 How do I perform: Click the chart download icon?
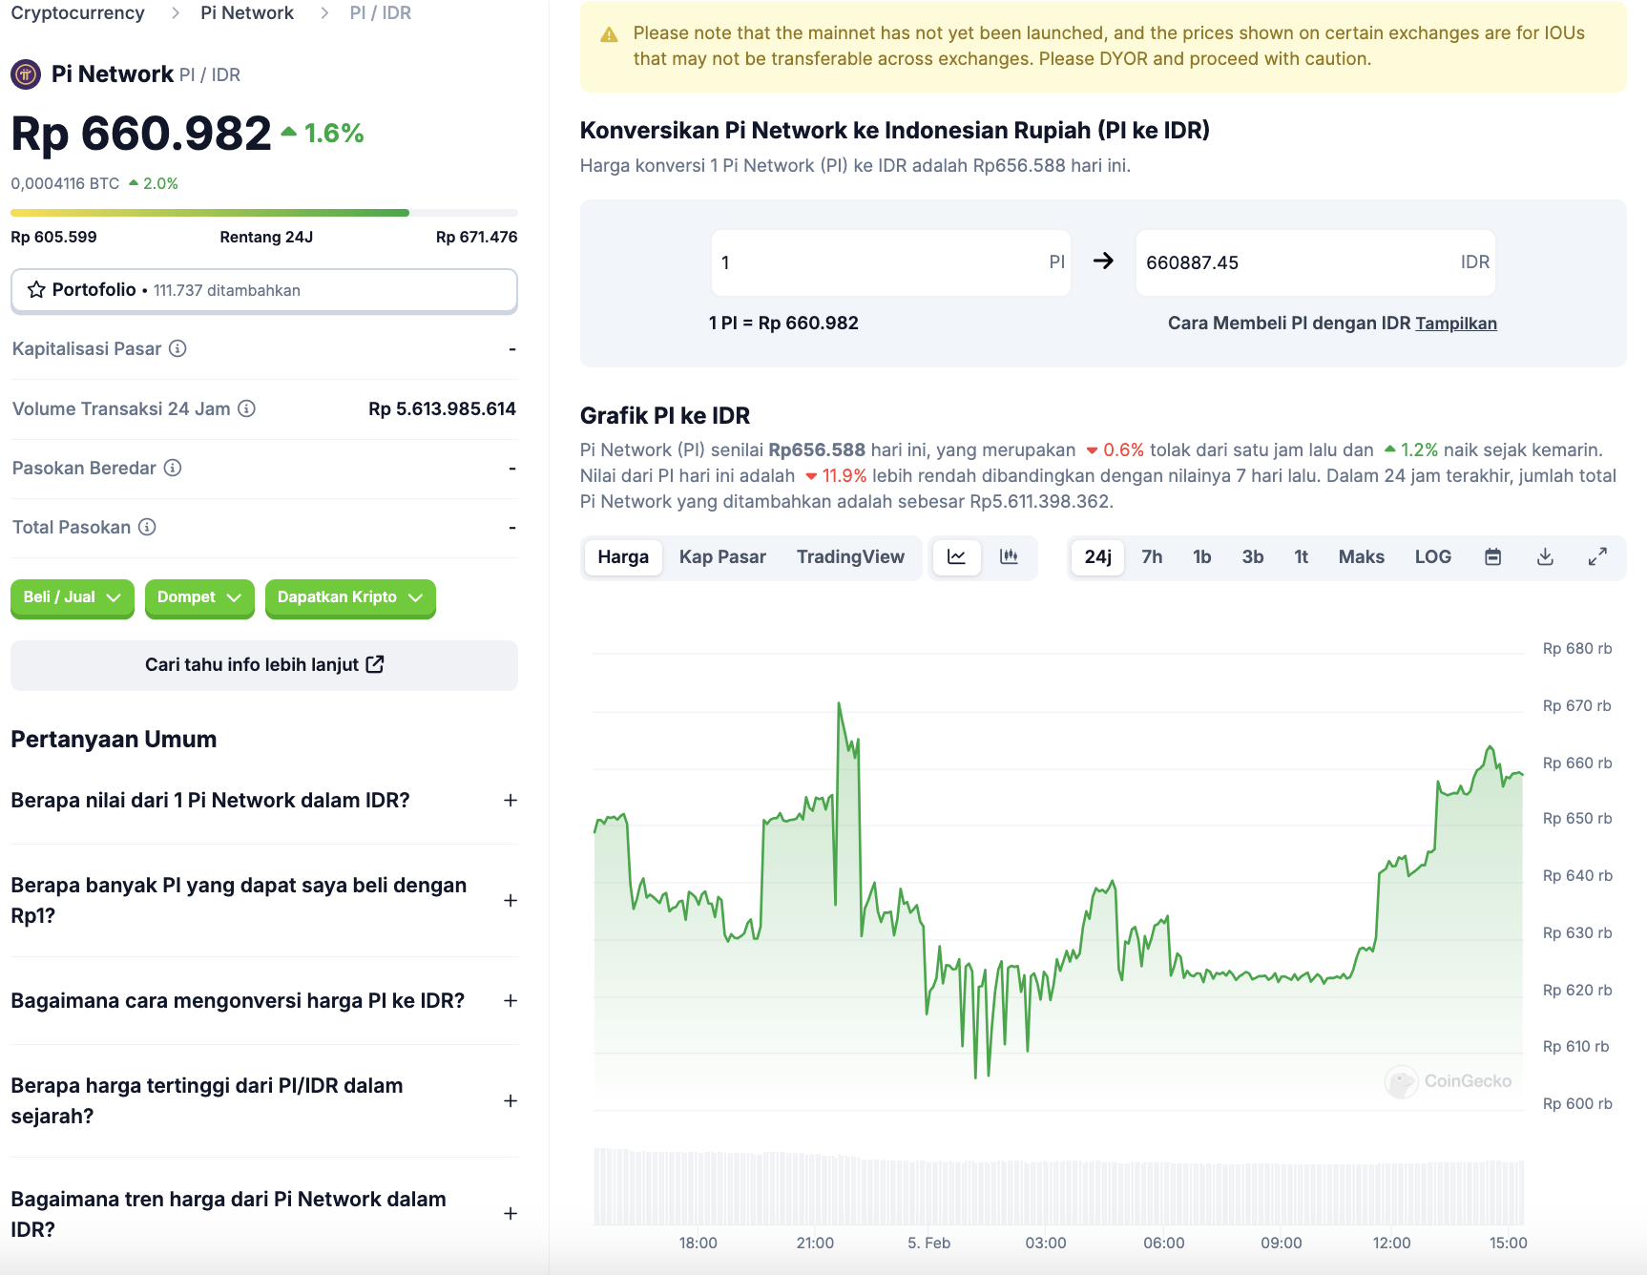(x=1547, y=557)
